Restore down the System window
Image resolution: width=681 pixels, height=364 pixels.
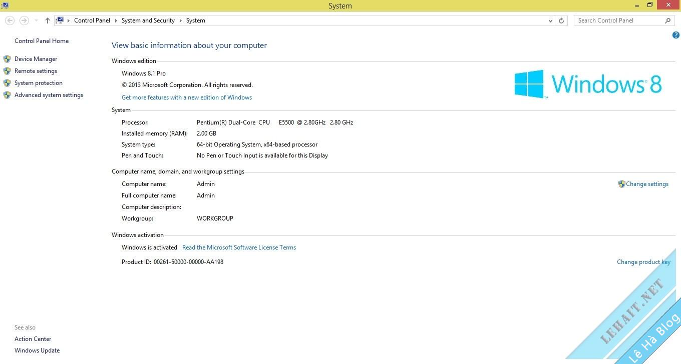tap(650, 5)
